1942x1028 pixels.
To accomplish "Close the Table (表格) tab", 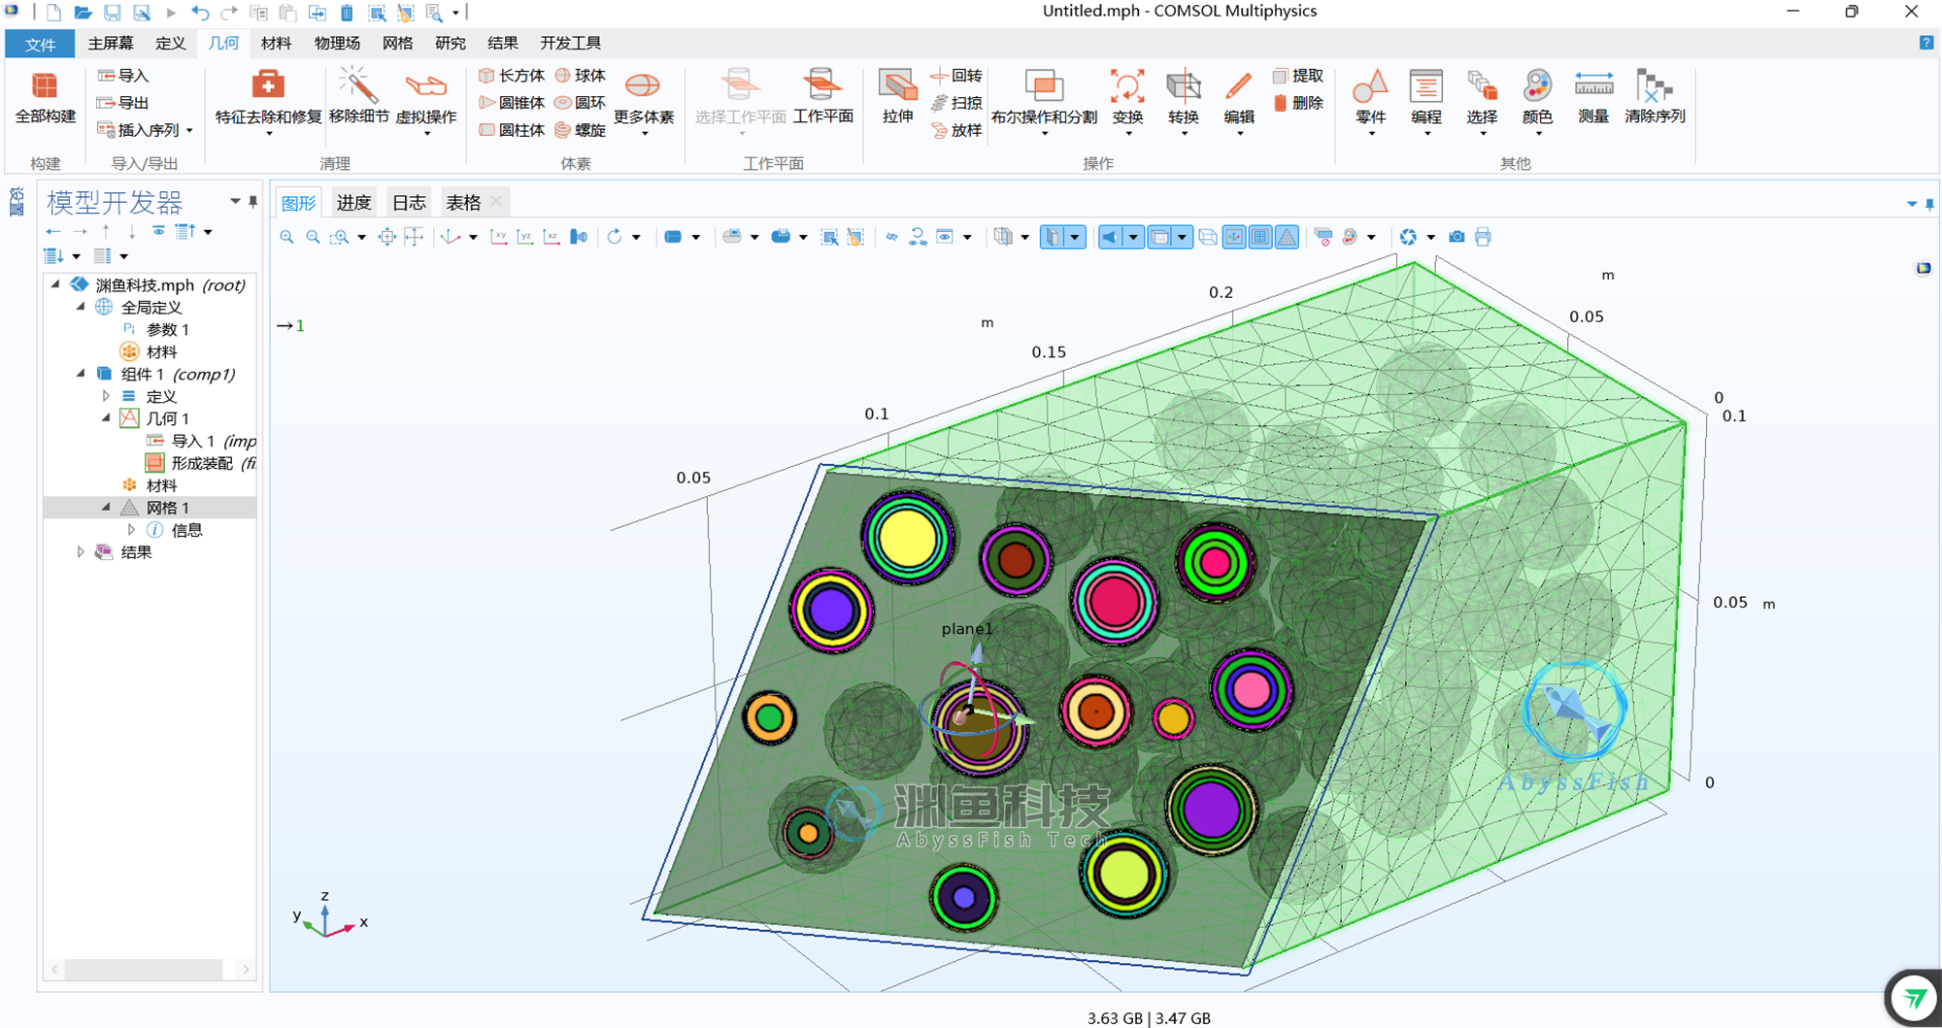I will tap(496, 201).
